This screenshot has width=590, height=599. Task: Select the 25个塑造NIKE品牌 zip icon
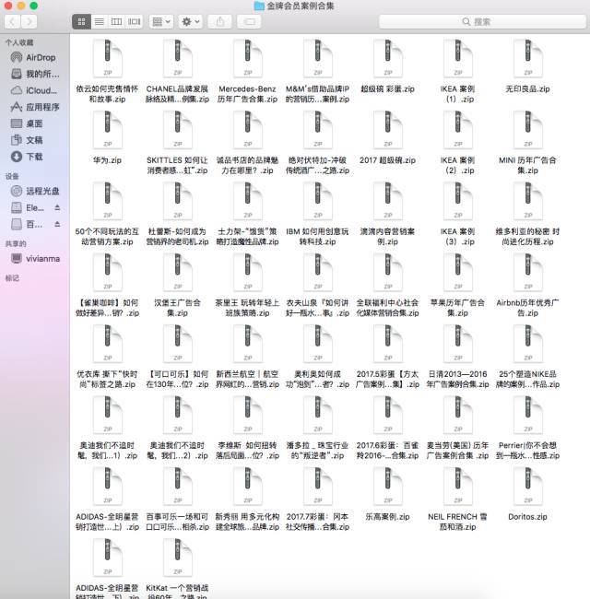pos(527,344)
